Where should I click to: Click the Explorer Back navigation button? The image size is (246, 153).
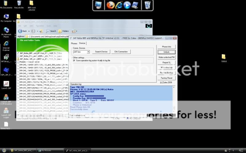(22, 31)
